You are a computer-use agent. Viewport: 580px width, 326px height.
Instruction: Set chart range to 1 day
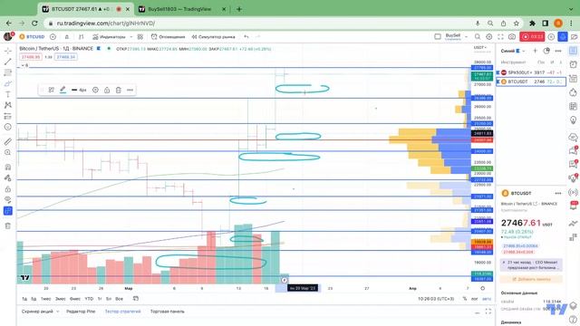tap(24, 299)
